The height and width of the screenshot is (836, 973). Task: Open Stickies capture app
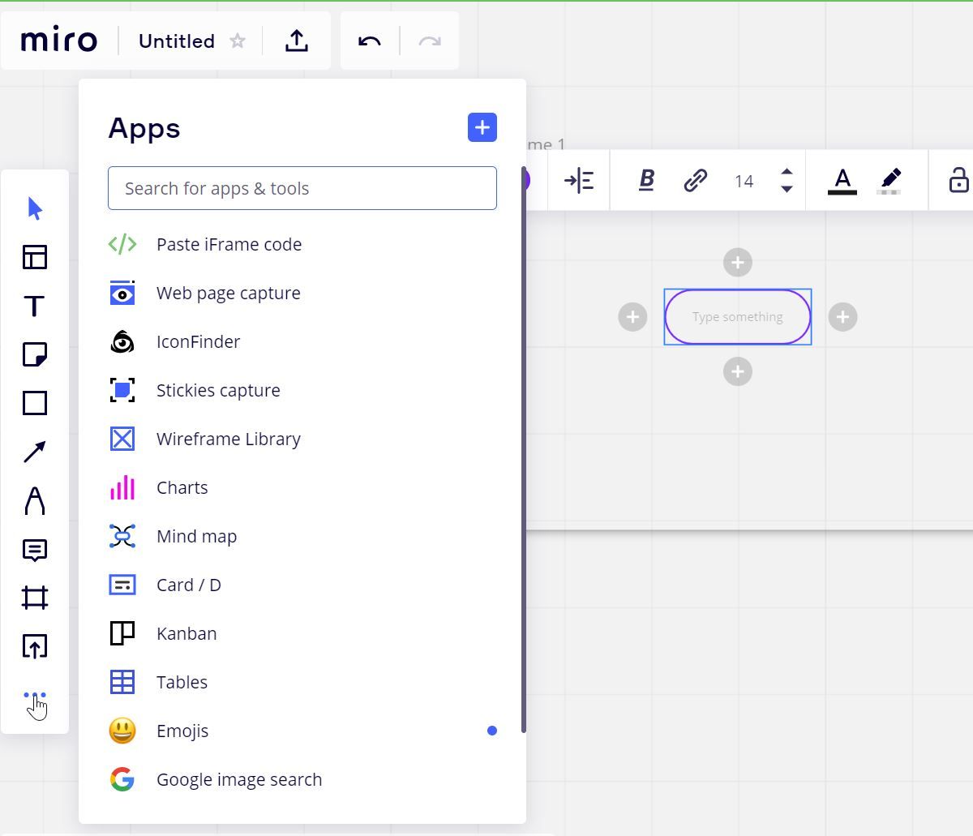click(302, 390)
